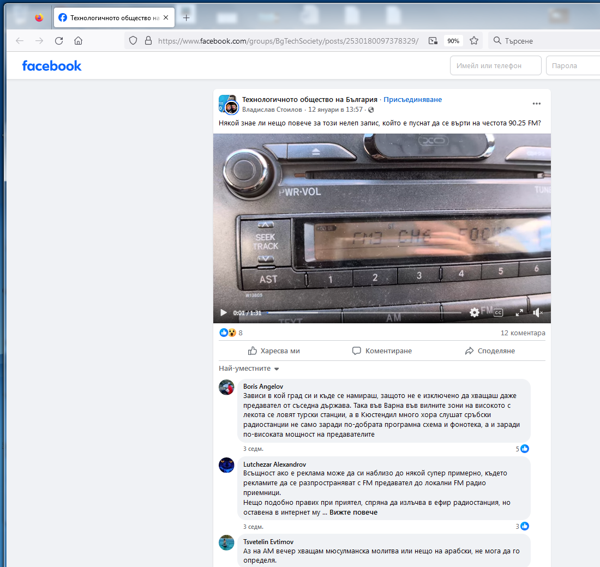Image resolution: width=600 pixels, height=567 pixels.
Task: Open the post timestamp 12 януари в 13:57
Action: tap(335, 110)
